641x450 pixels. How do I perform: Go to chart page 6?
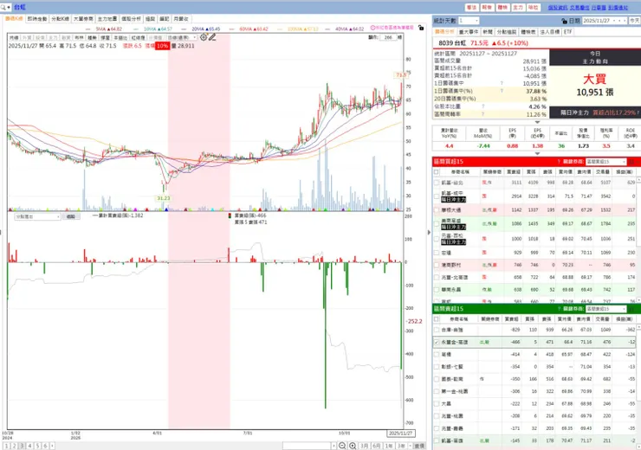[45, 446]
